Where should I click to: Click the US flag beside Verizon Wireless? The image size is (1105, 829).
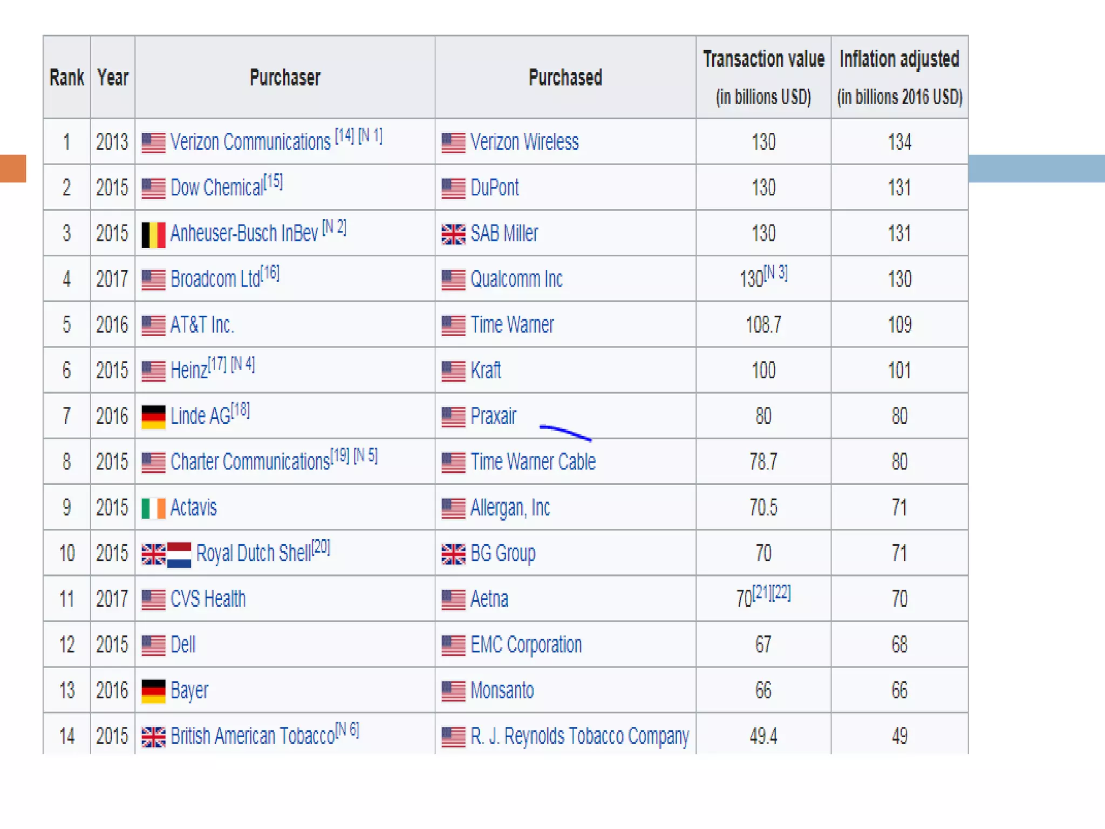click(x=453, y=143)
